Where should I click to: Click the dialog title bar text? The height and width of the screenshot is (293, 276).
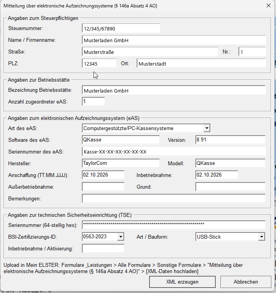click(80, 6)
